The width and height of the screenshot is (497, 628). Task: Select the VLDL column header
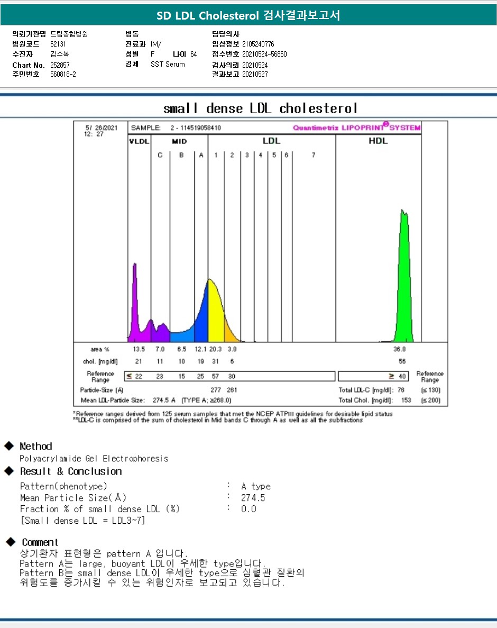pyautogui.click(x=140, y=141)
